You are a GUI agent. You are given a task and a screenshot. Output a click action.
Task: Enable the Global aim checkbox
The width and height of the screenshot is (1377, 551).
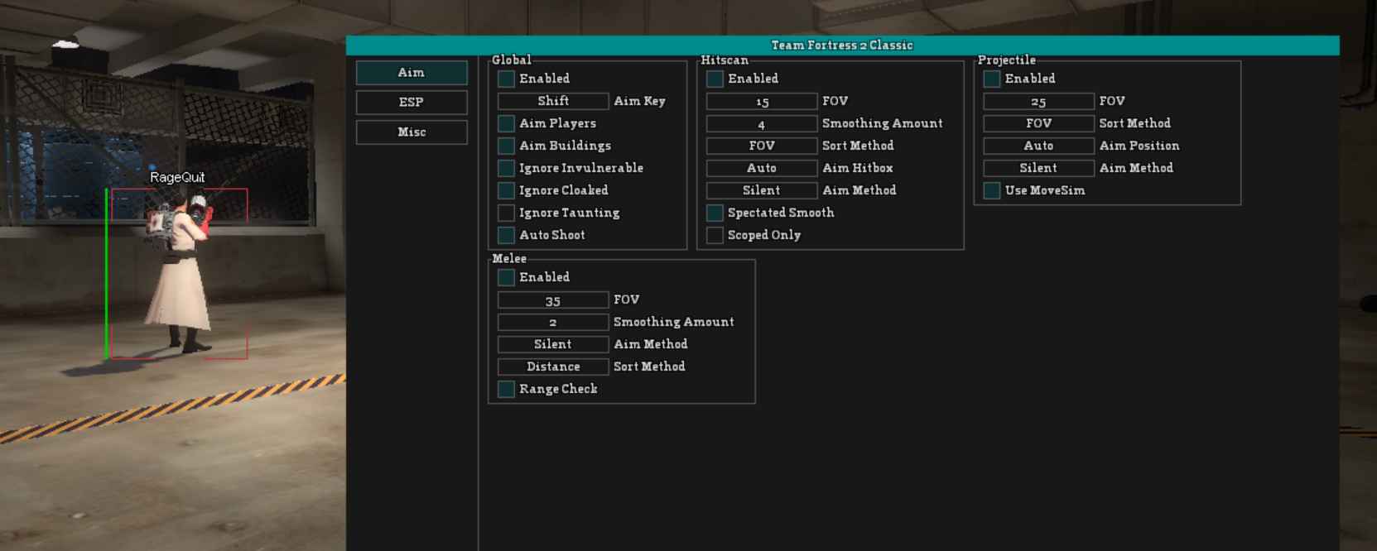(506, 79)
